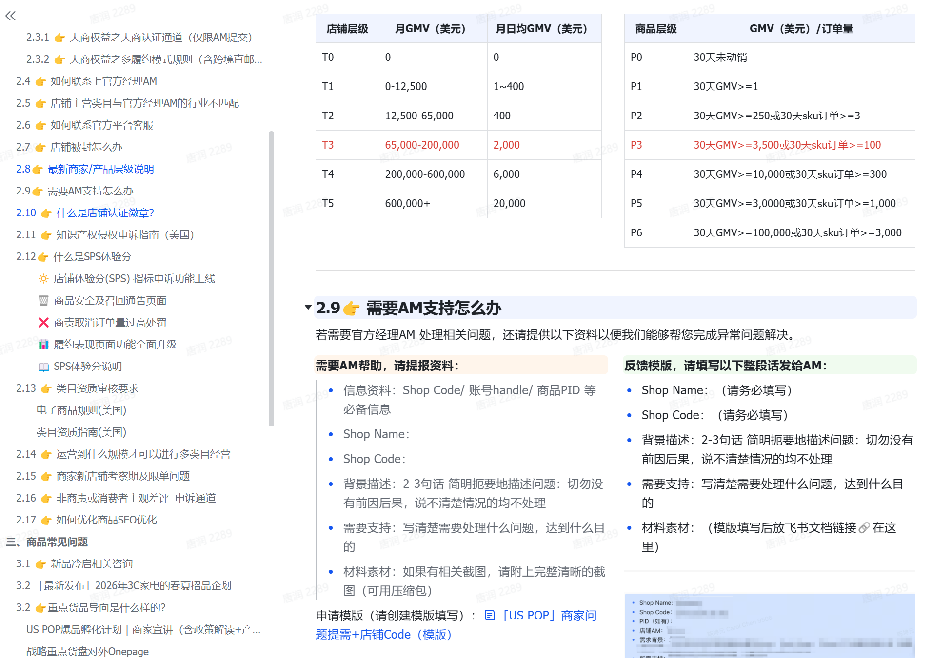Click the sun icon beside 店铺体验分(SPS)指标申诉
Screen dimensions: 932x658
pyautogui.click(x=43, y=279)
